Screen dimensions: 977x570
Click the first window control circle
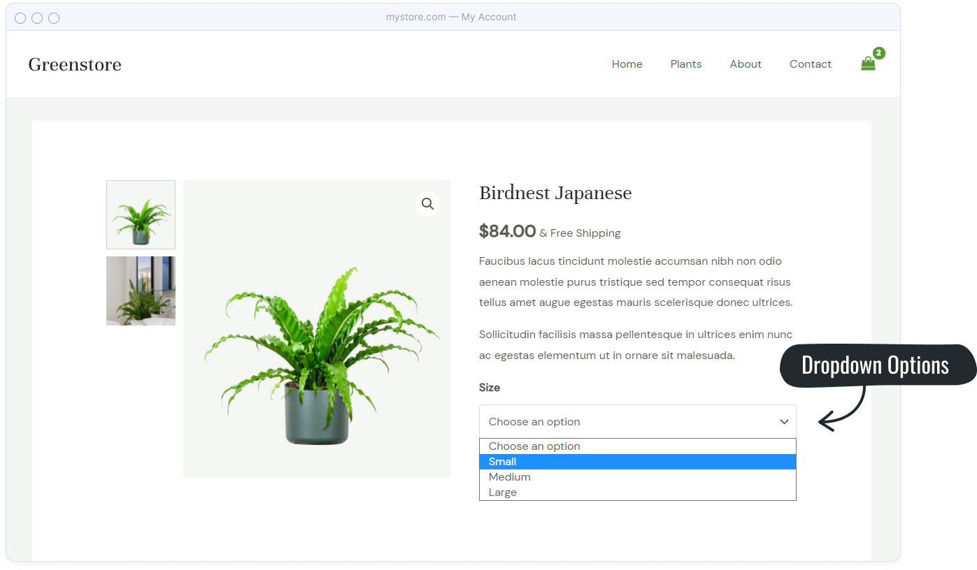pos(20,18)
